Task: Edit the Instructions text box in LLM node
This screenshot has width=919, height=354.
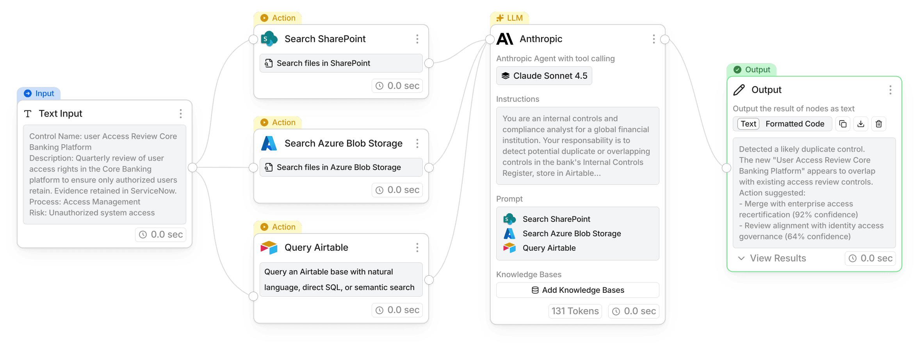Action: point(578,146)
